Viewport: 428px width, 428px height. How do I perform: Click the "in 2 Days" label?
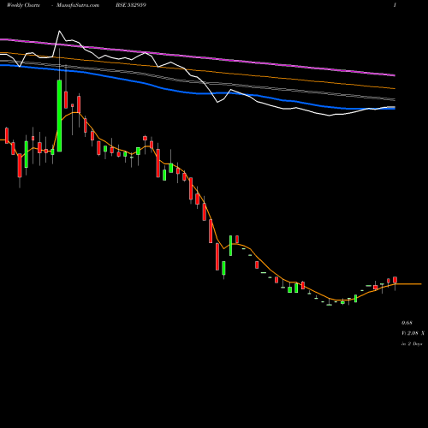point(412,344)
